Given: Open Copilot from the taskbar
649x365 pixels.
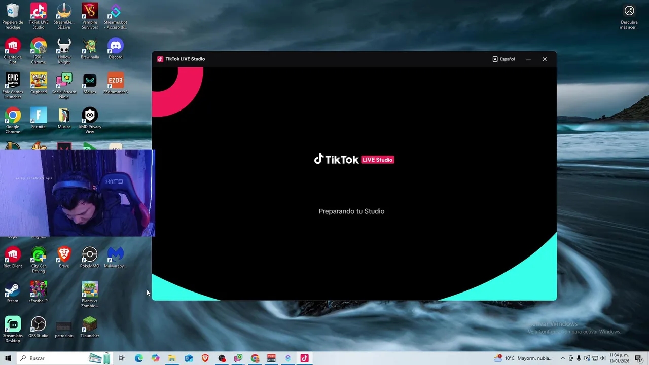Looking at the screenshot, I should [155, 358].
